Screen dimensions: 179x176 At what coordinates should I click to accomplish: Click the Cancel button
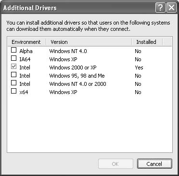pyautogui.click(x=154, y=164)
